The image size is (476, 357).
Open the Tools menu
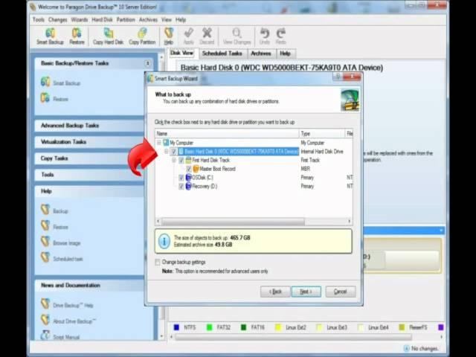(x=39, y=20)
